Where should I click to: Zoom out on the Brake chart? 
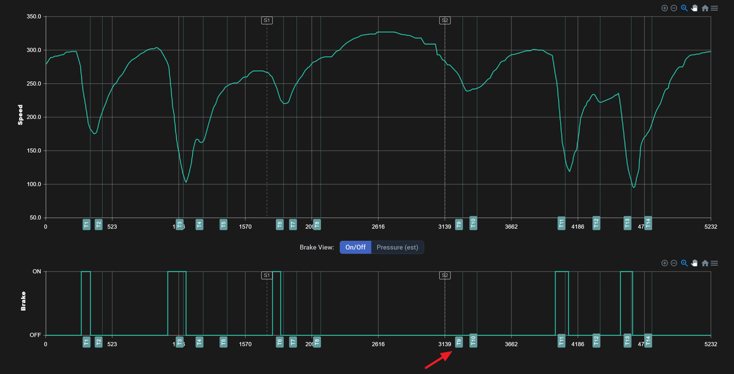click(674, 263)
